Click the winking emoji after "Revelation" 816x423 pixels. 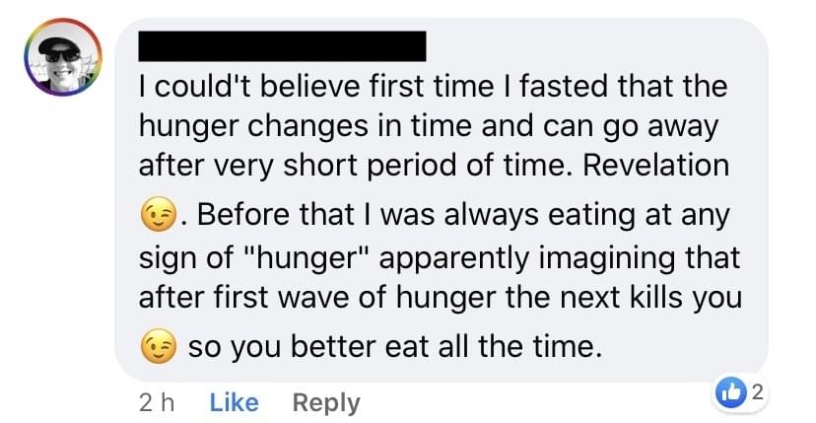click(x=158, y=216)
